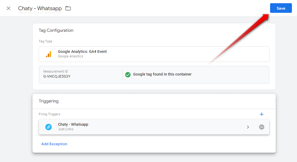Click the Google Analytics bar chart icon
The width and height of the screenshot is (297, 162).
click(x=49, y=54)
